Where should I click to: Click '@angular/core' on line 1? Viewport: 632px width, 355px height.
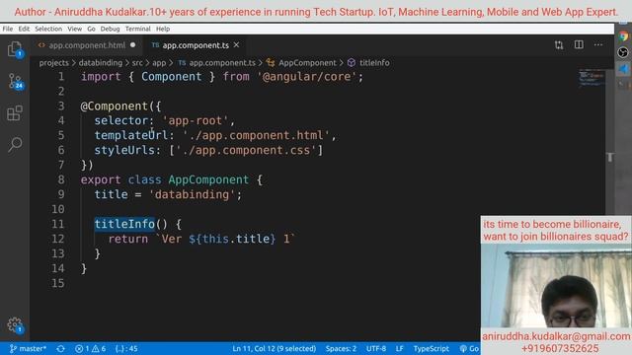click(x=306, y=77)
